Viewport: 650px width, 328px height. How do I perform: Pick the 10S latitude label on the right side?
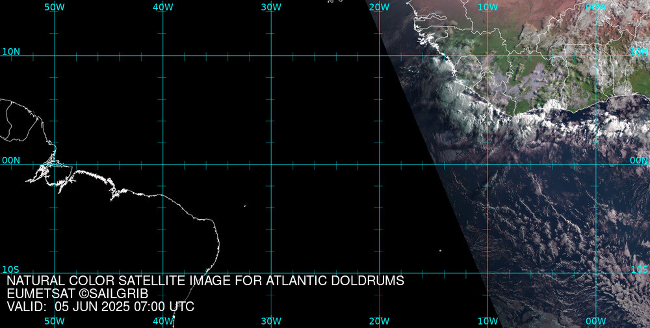coord(639,269)
